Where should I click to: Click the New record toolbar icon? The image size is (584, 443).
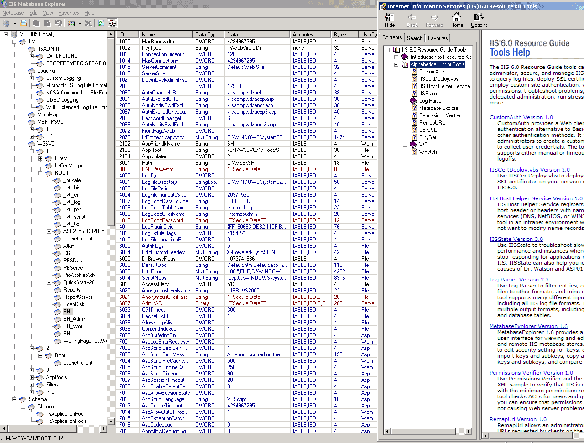(x=71, y=23)
